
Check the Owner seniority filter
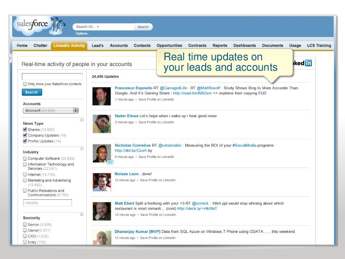[25, 230]
